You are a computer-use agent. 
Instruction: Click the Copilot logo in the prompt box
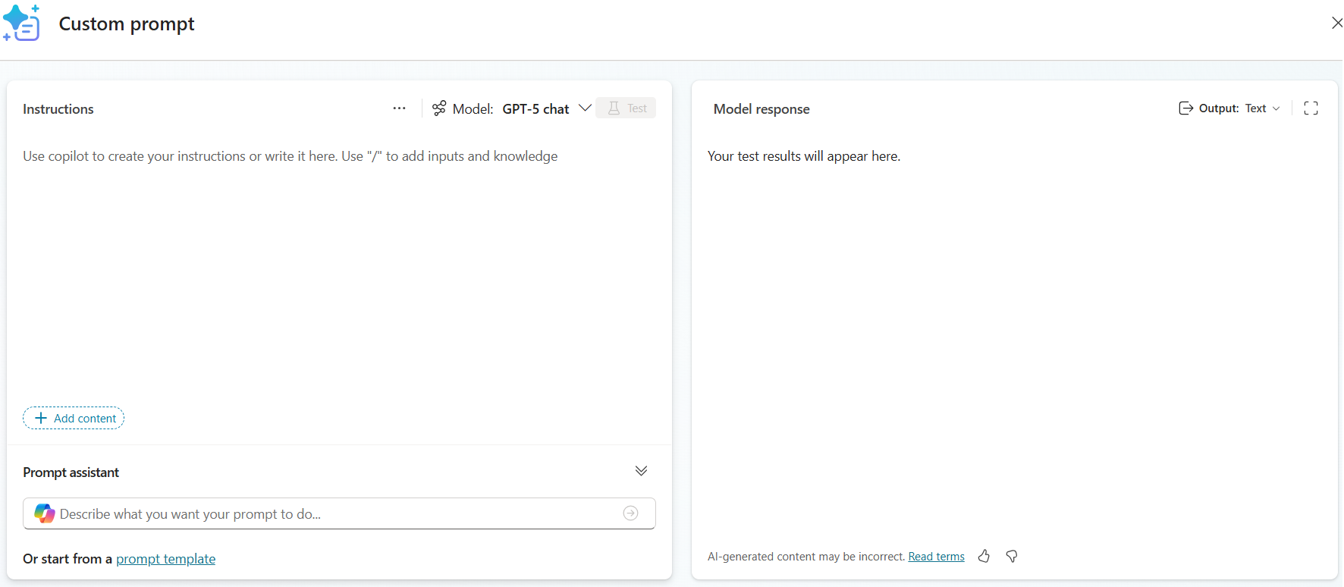coord(45,513)
